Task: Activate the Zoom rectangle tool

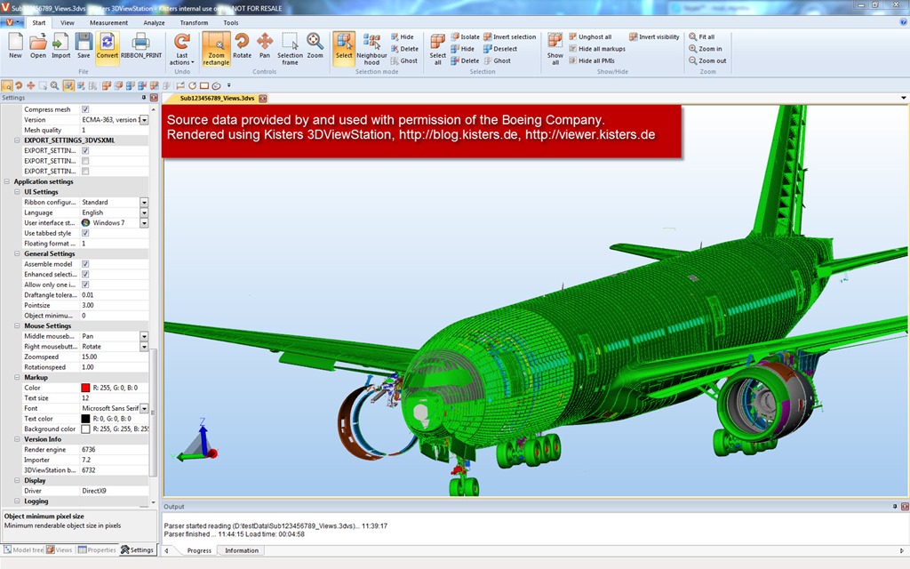Action: 216,49
